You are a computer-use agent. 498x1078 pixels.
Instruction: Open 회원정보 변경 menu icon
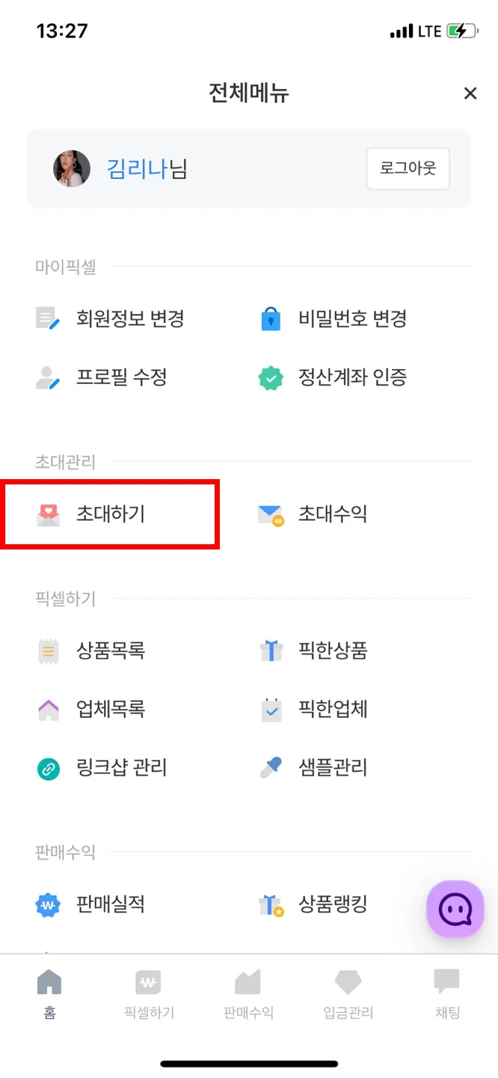pos(48,319)
